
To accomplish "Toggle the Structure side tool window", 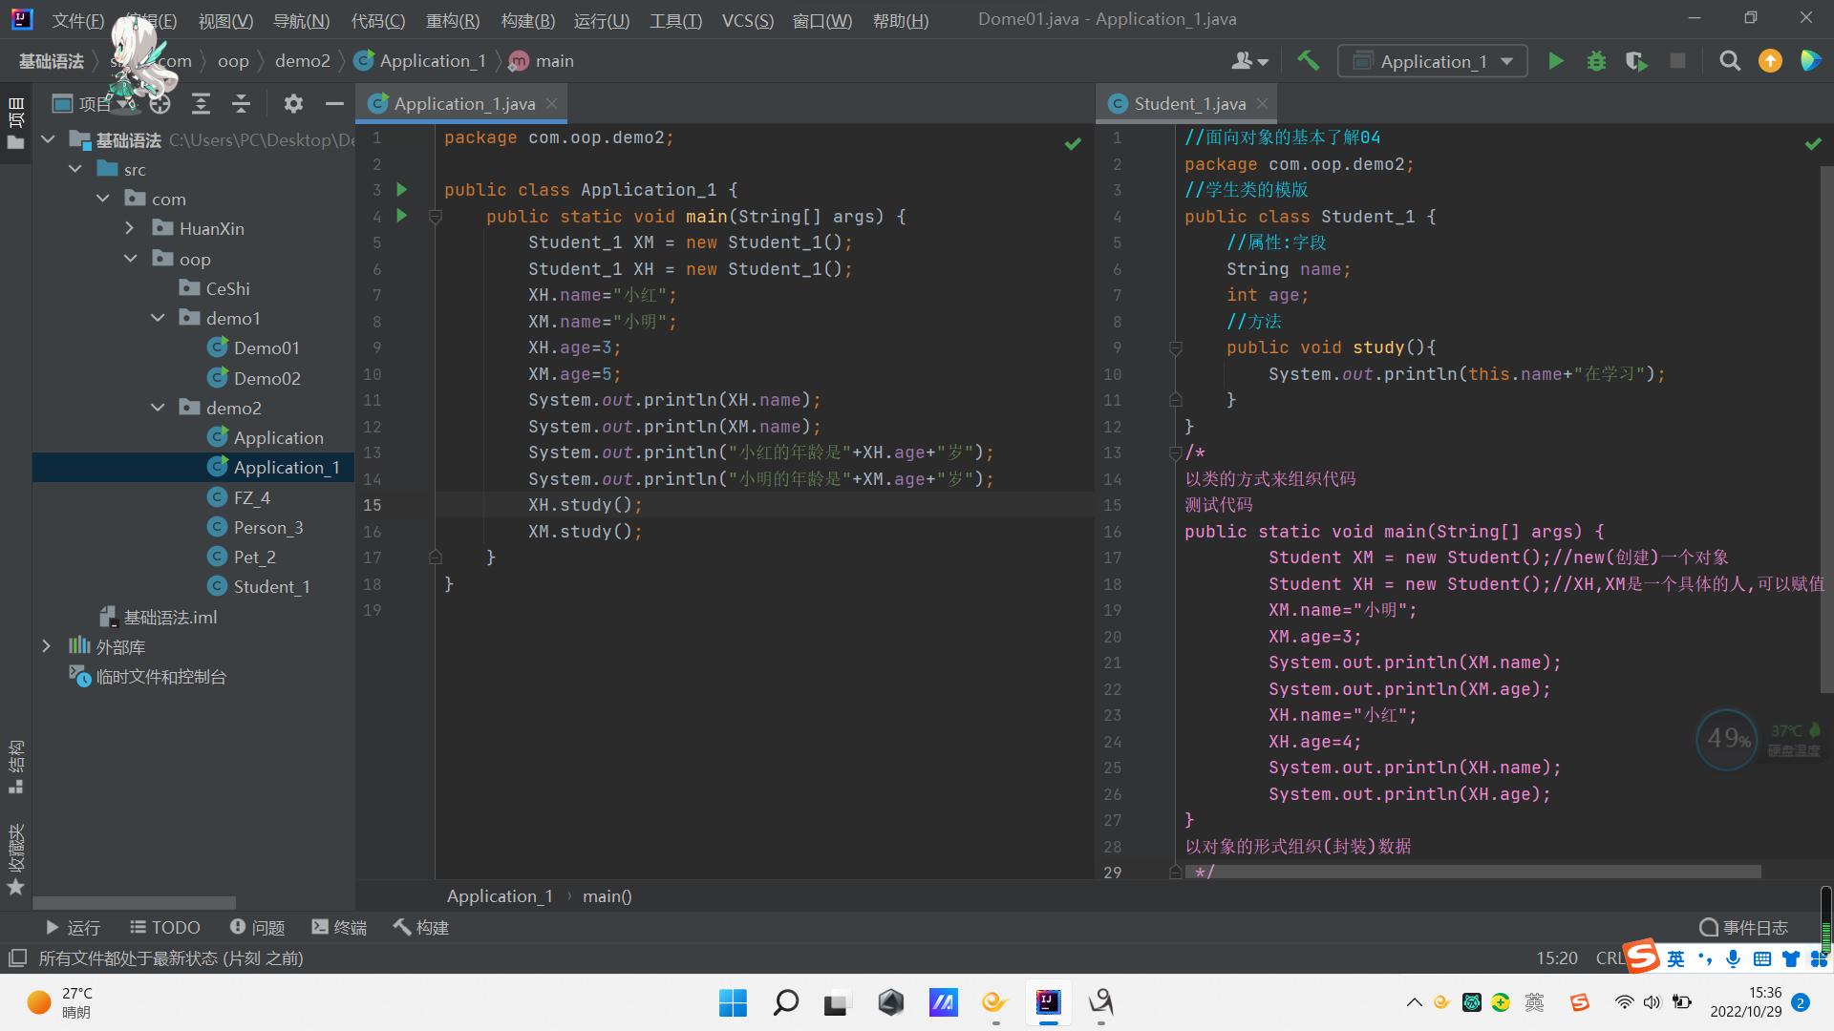I will coord(15,766).
